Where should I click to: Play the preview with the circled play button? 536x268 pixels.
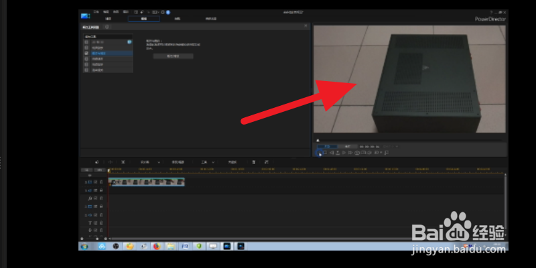(319, 153)
